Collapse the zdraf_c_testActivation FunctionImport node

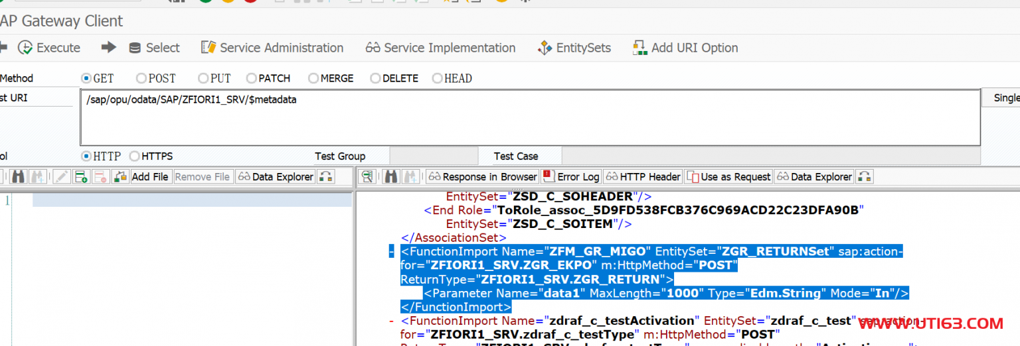tap(391, 321)
